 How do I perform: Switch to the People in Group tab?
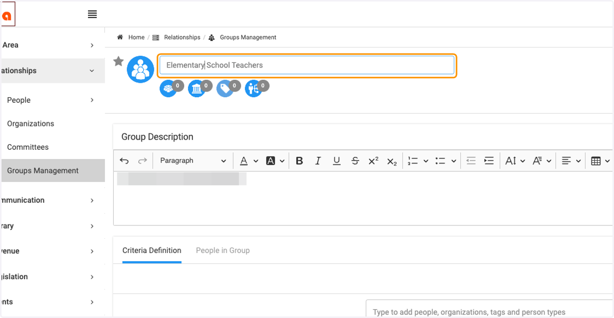(x=223, y=251)
